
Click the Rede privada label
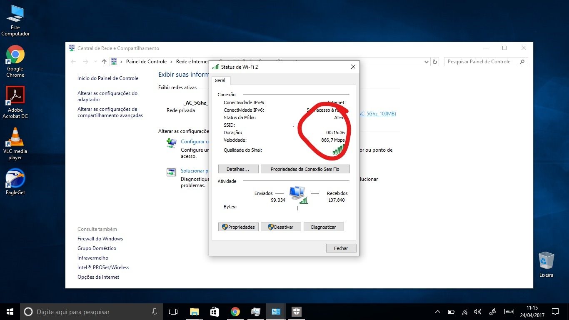coord(180,110)
